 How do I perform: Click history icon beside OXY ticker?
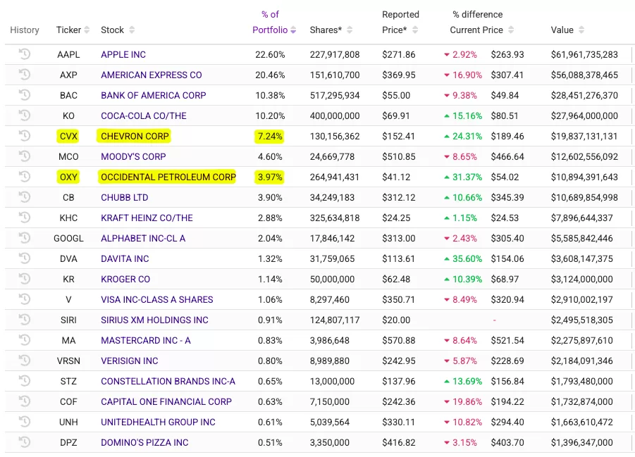25,177
